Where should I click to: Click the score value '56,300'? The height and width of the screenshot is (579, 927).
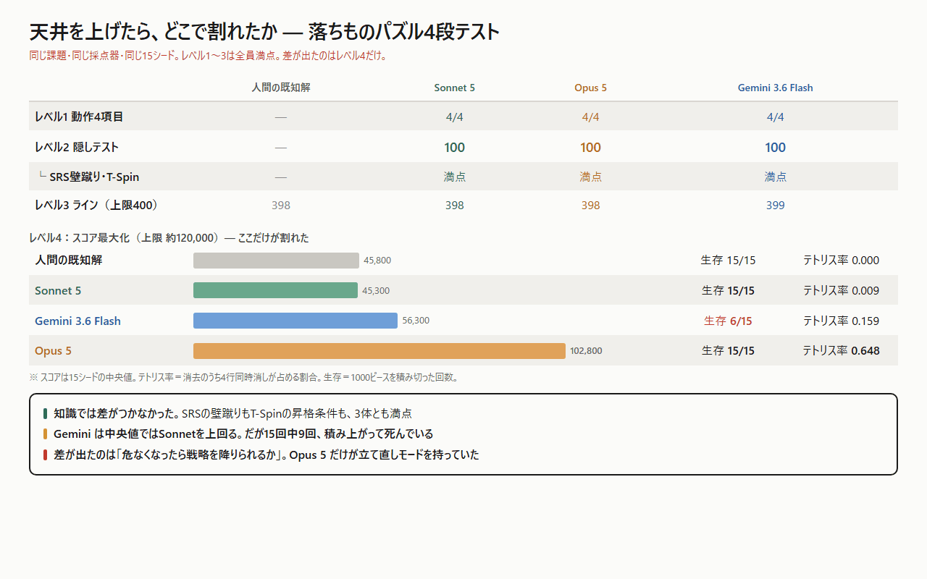(x=416, y=321)
